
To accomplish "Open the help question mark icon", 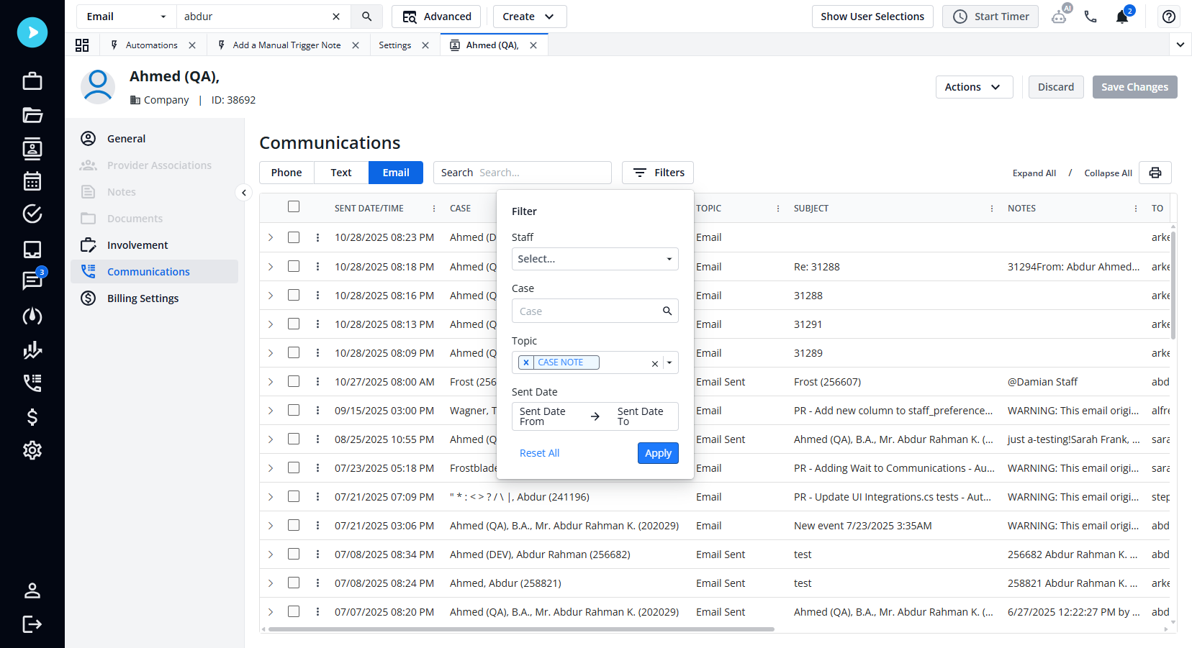I will [x=1168, y=16].
